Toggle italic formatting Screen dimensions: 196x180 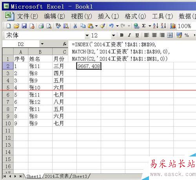[x=129, y=35]
